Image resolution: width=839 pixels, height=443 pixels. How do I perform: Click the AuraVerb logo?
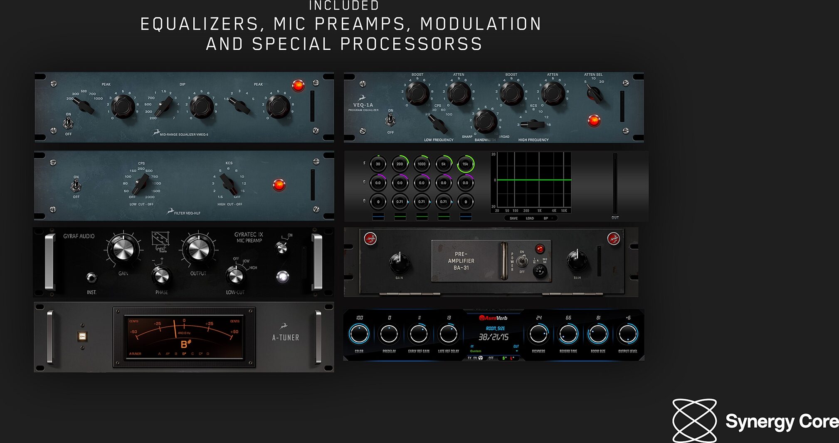493,318
